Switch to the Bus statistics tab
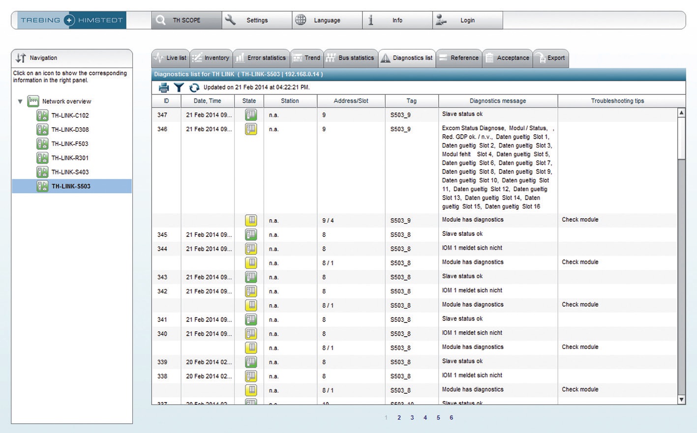 click(350, 58)
